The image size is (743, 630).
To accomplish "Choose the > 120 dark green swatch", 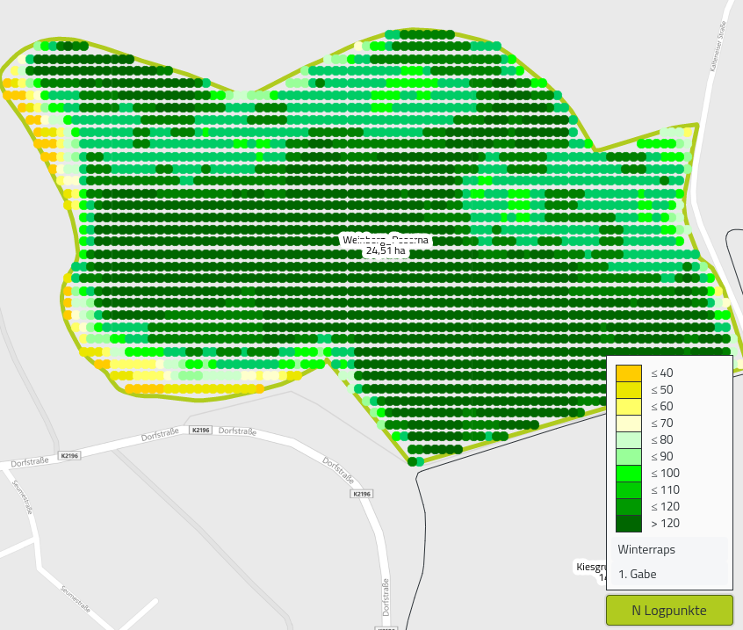I will tap(629, 524).
